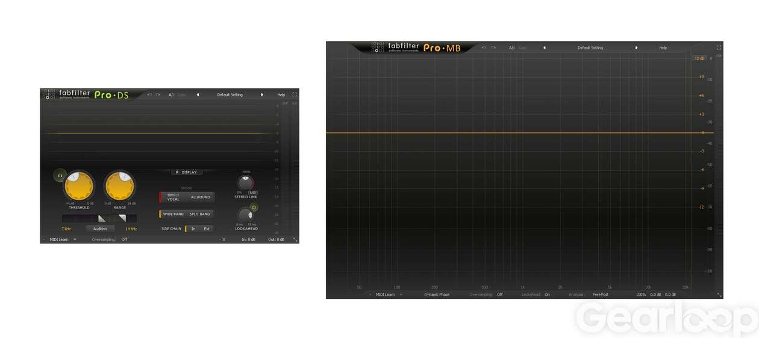Image resolution: width=759 pixels, height=338 pixels.
Task: Click the resize corner icon in Pro-DS
Action: [295, 239]
